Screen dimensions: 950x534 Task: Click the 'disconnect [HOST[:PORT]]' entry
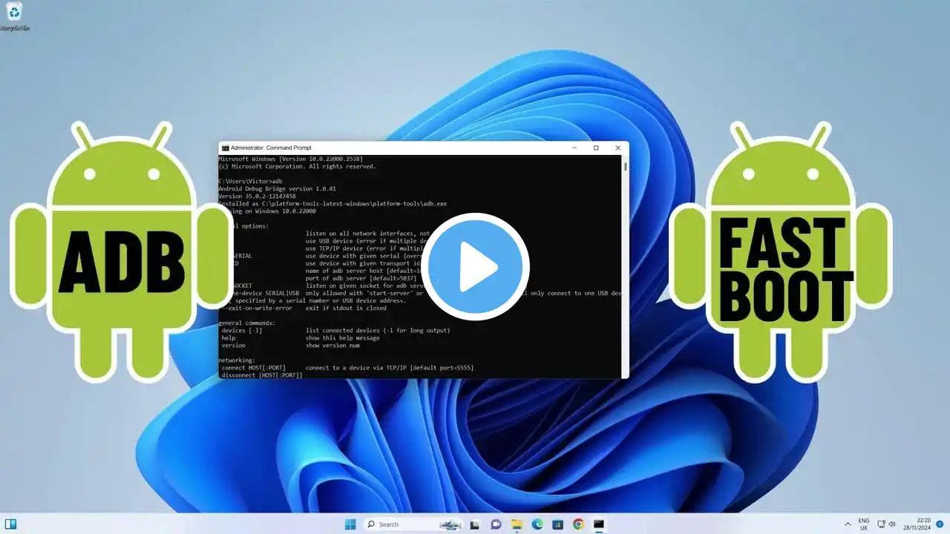(x=262, y=375)
